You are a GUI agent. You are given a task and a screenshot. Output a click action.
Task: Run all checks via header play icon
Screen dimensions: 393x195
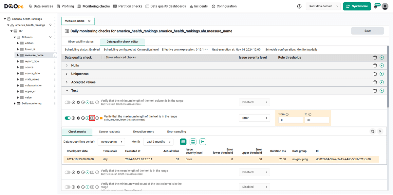tap(382, 57)
